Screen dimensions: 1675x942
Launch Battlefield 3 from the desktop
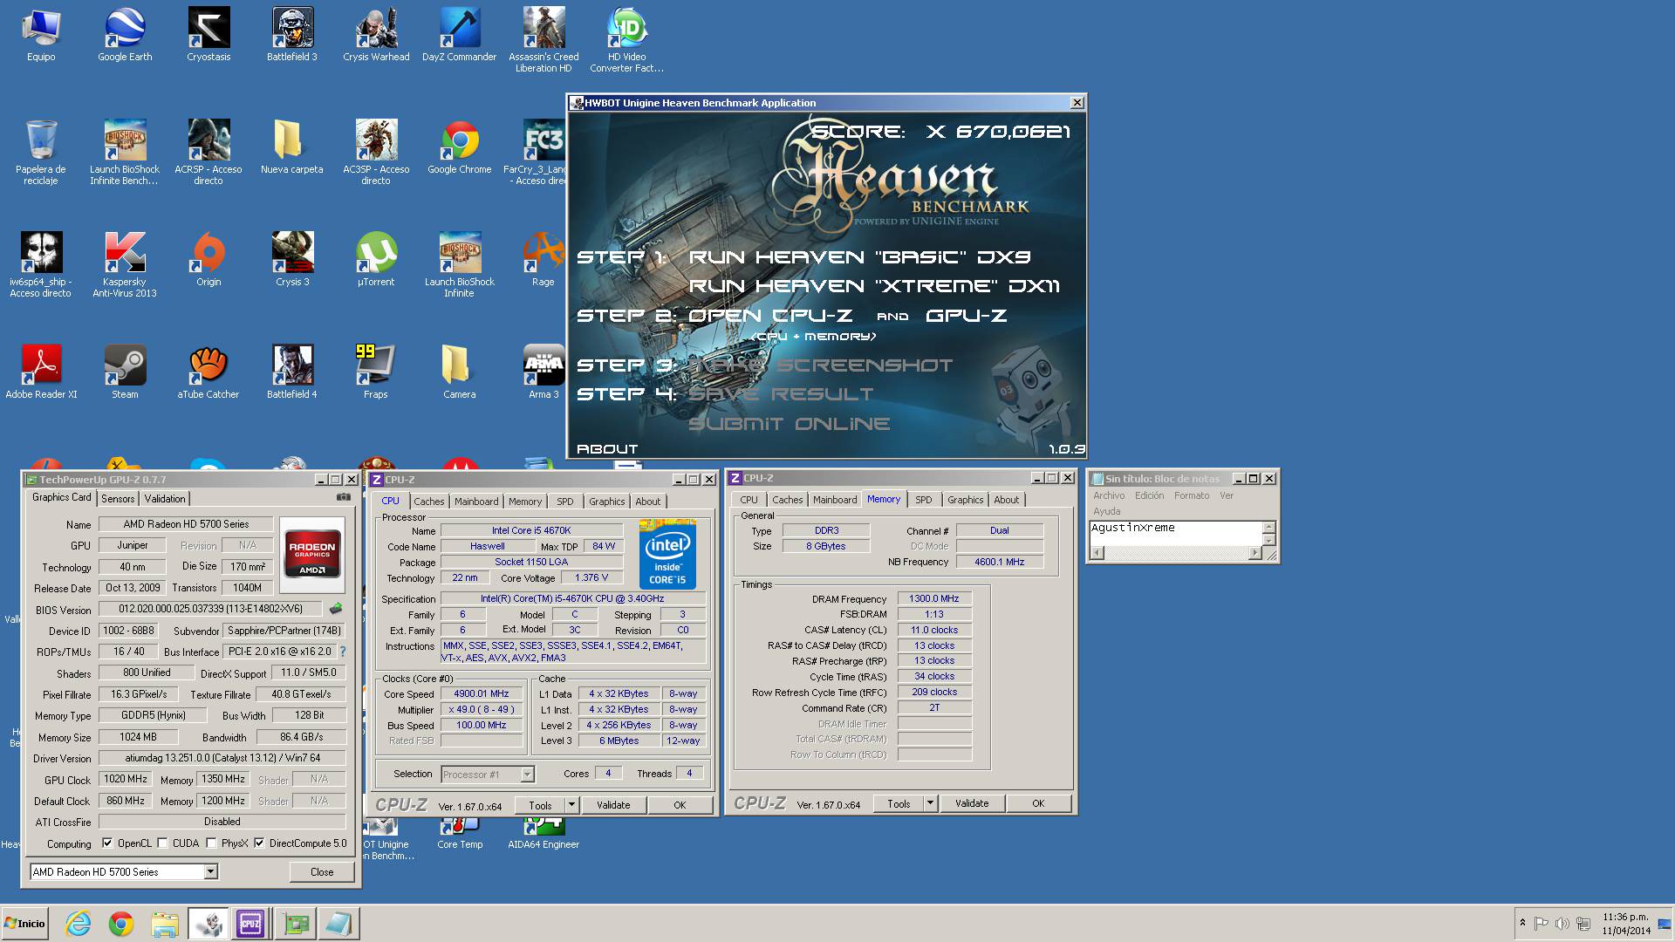pyautogui.click(x=292, y=35)
